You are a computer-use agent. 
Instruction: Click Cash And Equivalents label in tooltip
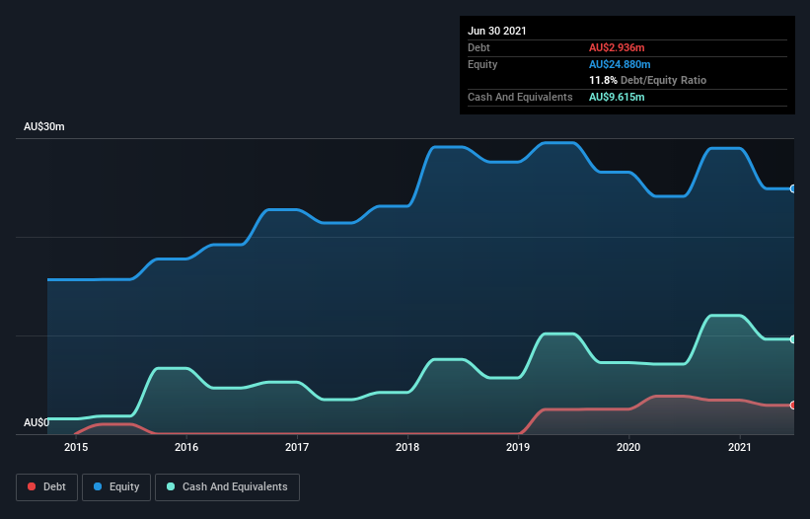[x=520, y=97]
